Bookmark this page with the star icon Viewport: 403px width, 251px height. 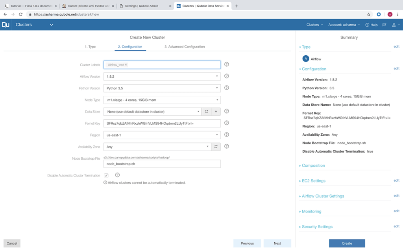pos(368,15)
